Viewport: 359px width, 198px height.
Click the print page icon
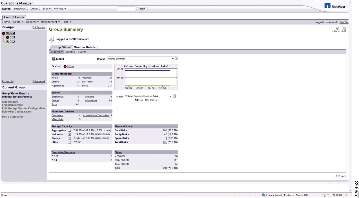[x=345, y=28]
